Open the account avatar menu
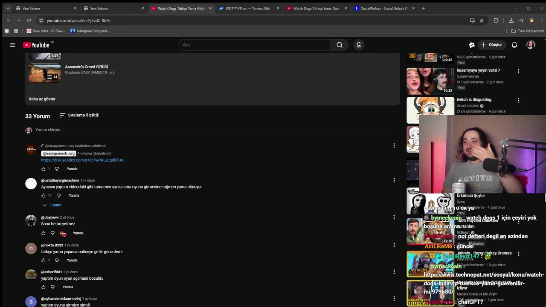This screenshot has height=307, width=546. pos(531,45)
